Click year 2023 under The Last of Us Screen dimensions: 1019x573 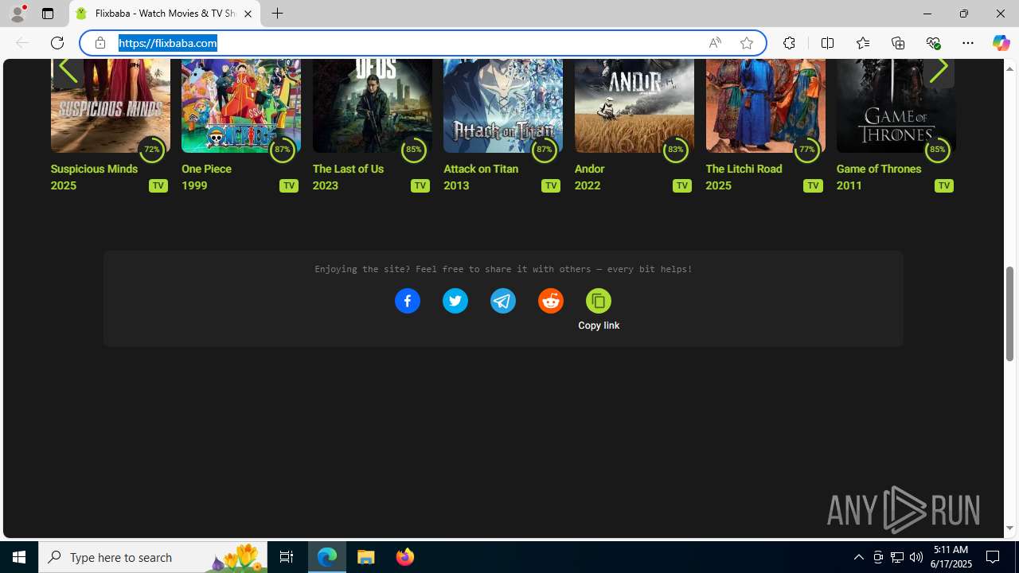[x=326, y=185]
